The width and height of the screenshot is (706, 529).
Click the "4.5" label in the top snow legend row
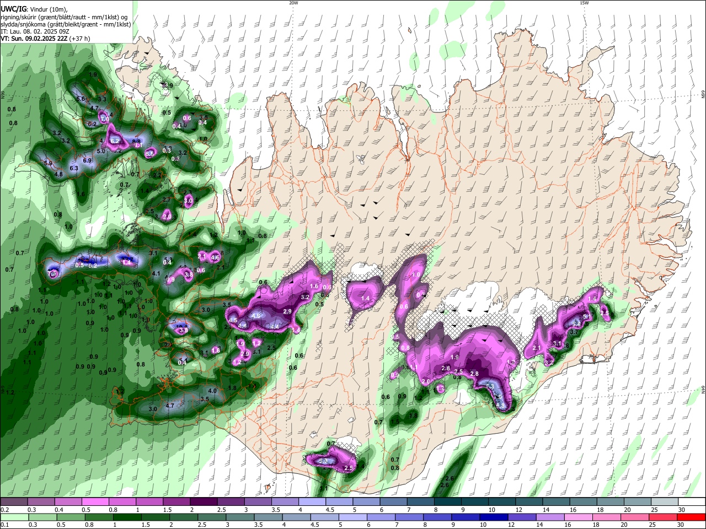pyautogui.click(x=330, y=510)
